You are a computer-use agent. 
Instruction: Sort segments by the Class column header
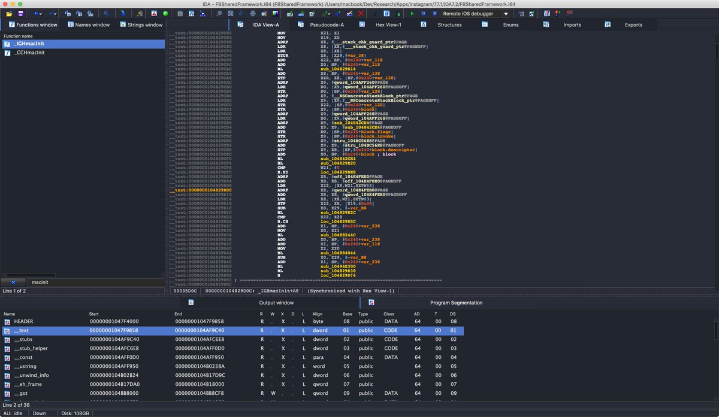[389, 313]
